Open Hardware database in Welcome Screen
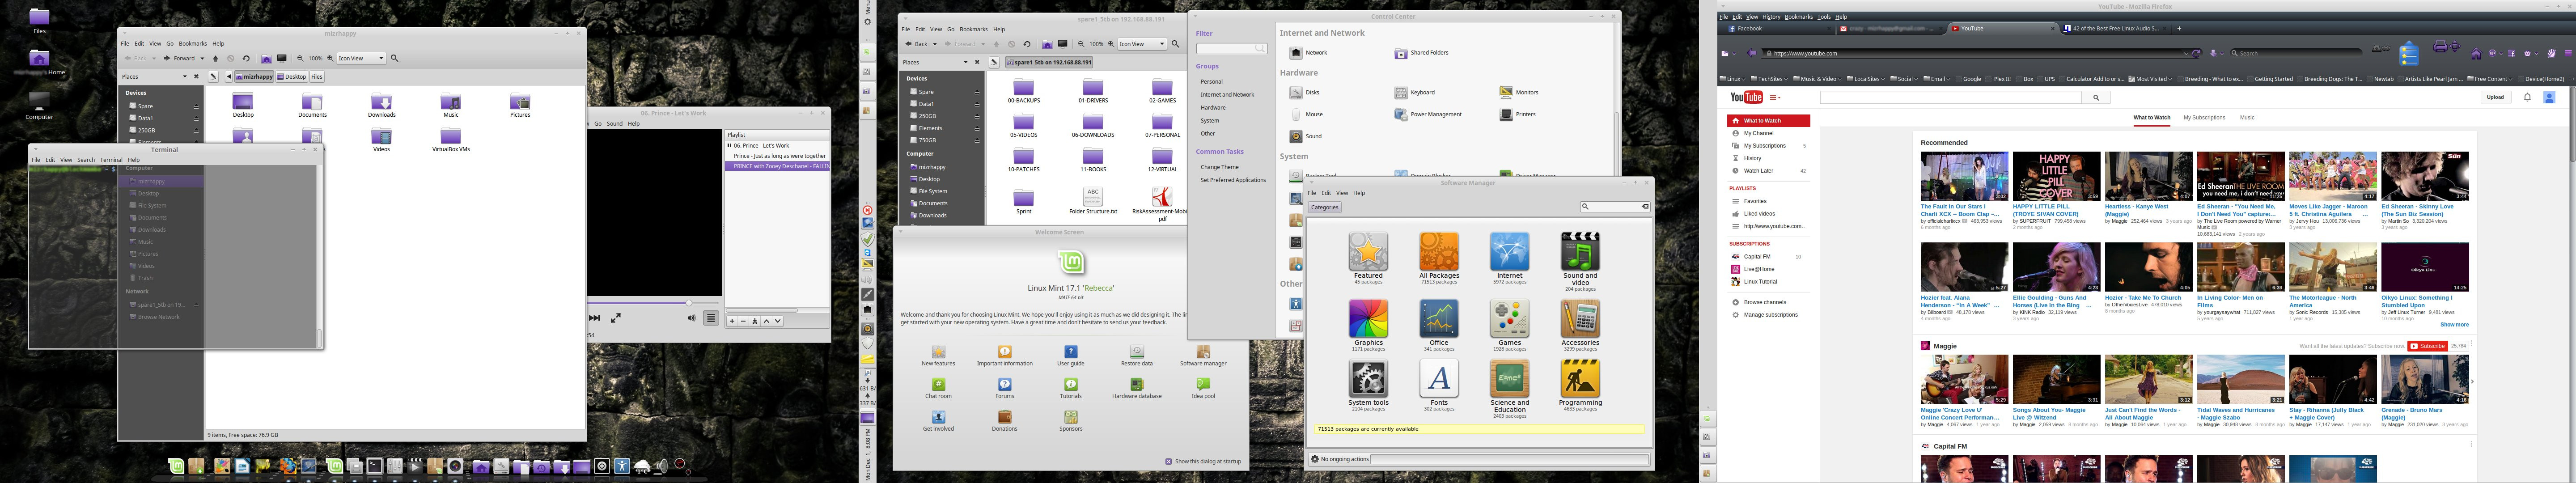 pyautogui.click(x=1136, y=388)
